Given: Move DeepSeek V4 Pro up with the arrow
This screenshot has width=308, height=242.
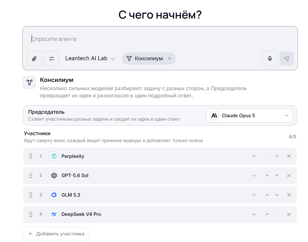Looking at the screenshot, I should [267, 214].
